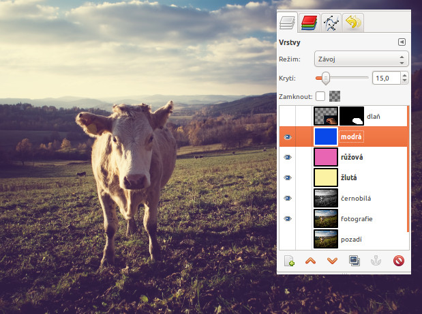Lower the selected layer
Screen dimensions: 422x314
pos(332,261)
